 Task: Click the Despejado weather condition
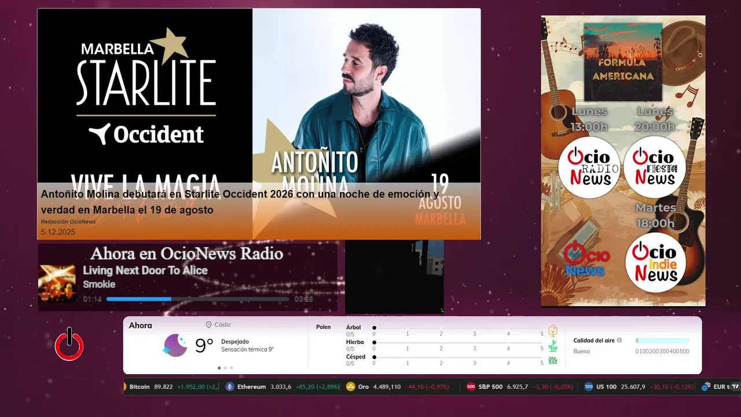tap(235, 342)
